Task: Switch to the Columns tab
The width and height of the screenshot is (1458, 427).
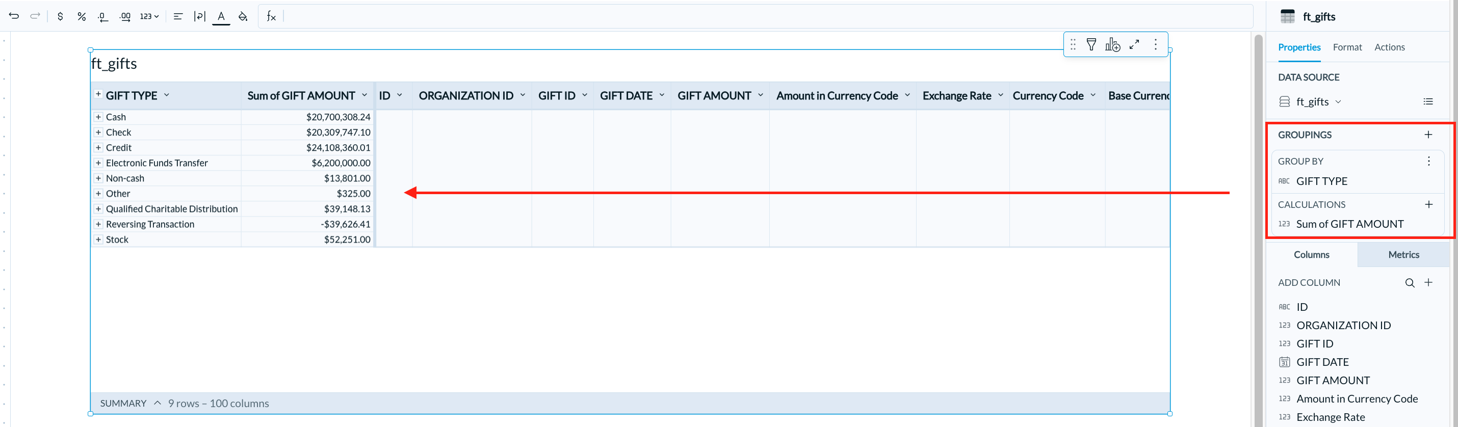Action: coord(1311,255)
